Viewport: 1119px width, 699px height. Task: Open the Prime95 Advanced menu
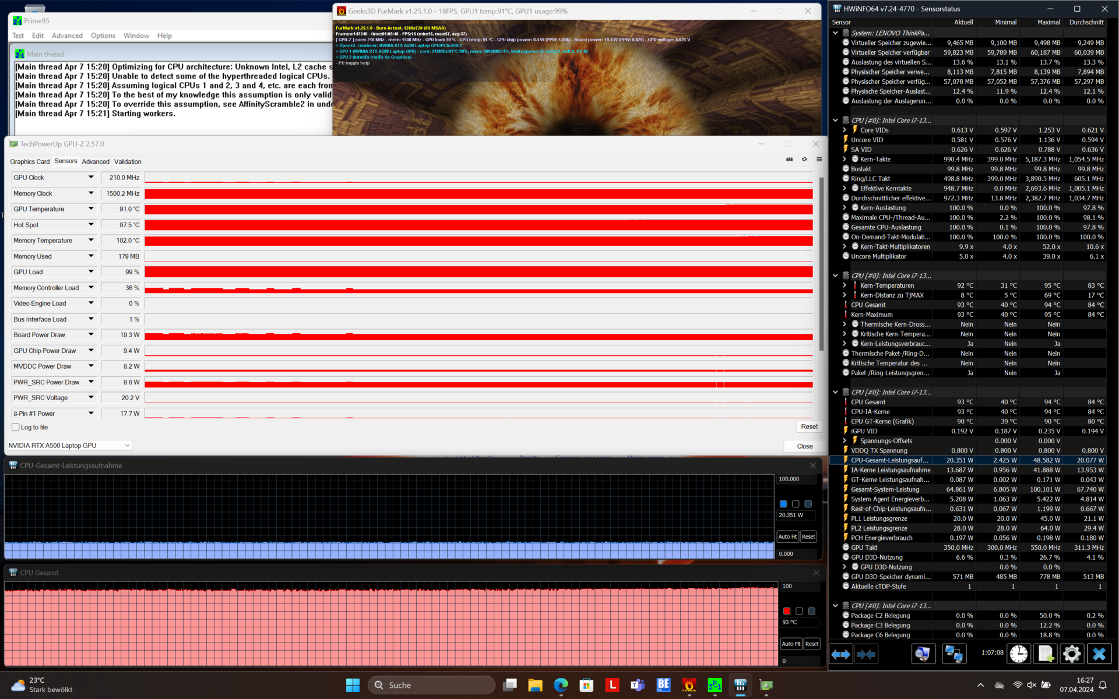[x=67, y=36]
